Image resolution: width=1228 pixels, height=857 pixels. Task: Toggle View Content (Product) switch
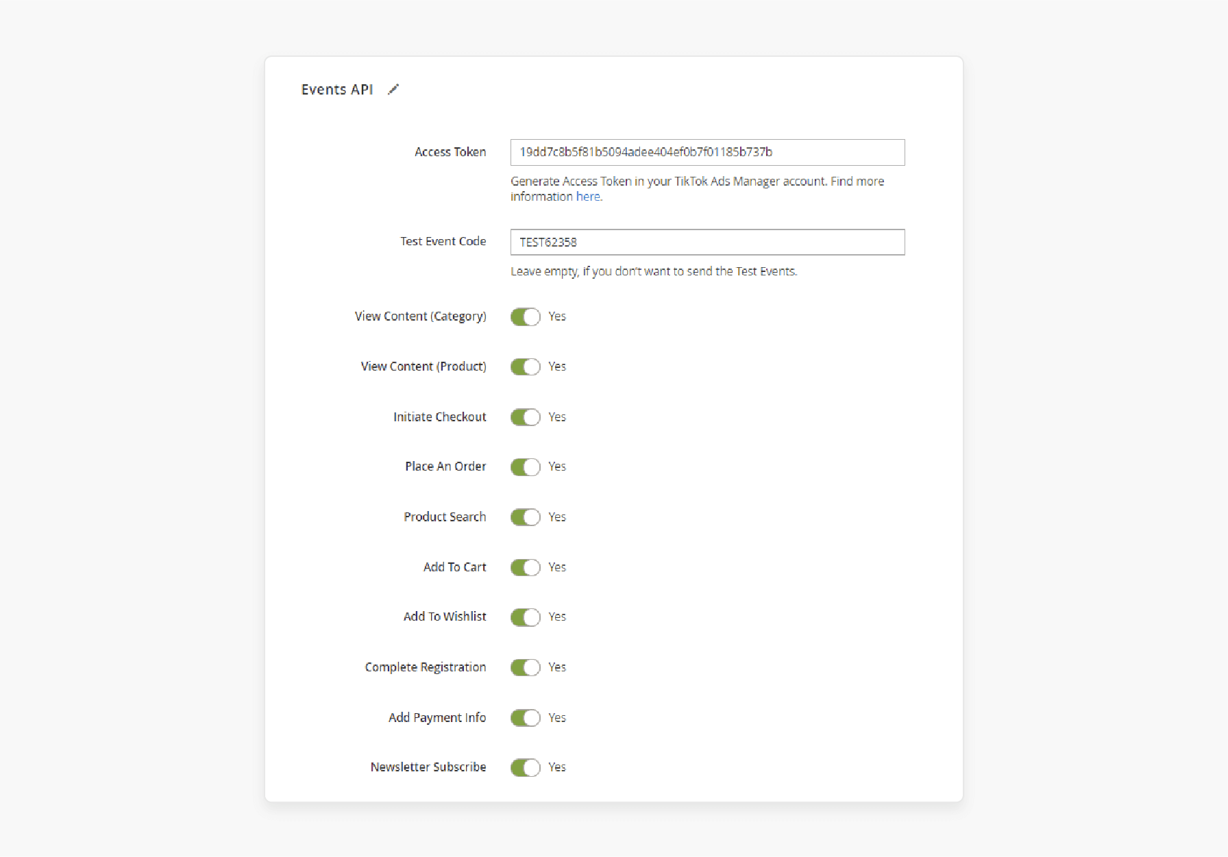pos(526,367)
